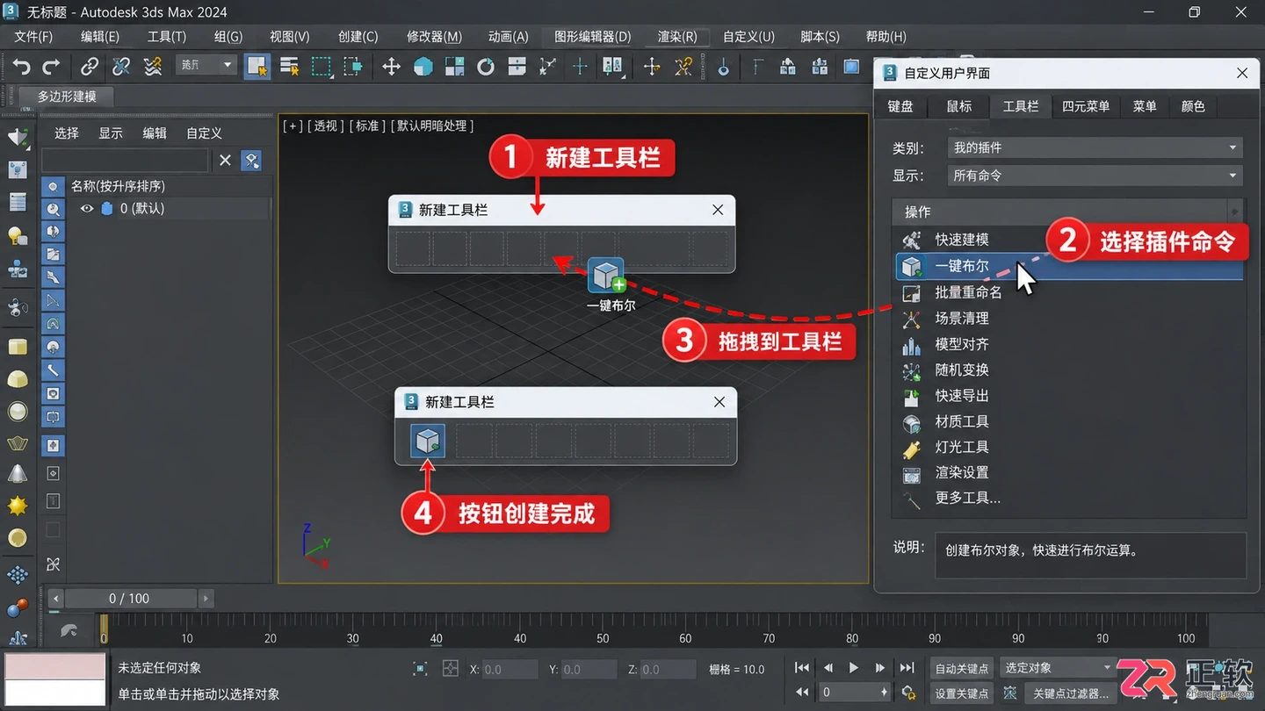Toggle Window/Crossing selection icon
This screenshot has height=711, width=1265.
[x=353, y=67]
